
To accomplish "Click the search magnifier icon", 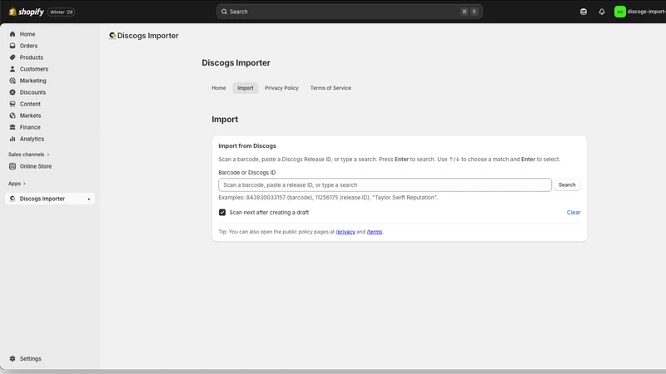I will pyautogui.click(x=224, y=12).
